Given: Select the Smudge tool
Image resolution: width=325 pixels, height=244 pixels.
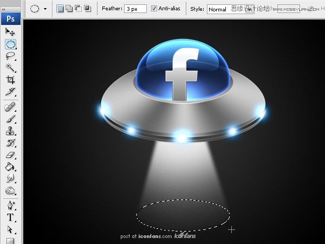Looking at the screenshot, I should 10,178.
